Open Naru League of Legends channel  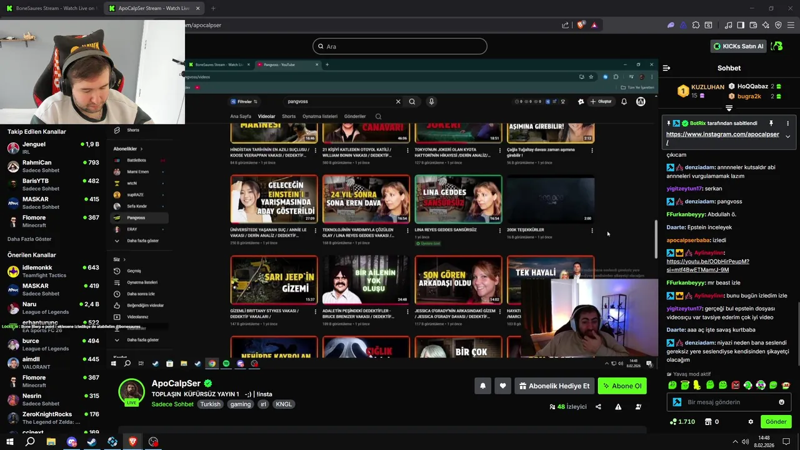(x=53, y=308)
